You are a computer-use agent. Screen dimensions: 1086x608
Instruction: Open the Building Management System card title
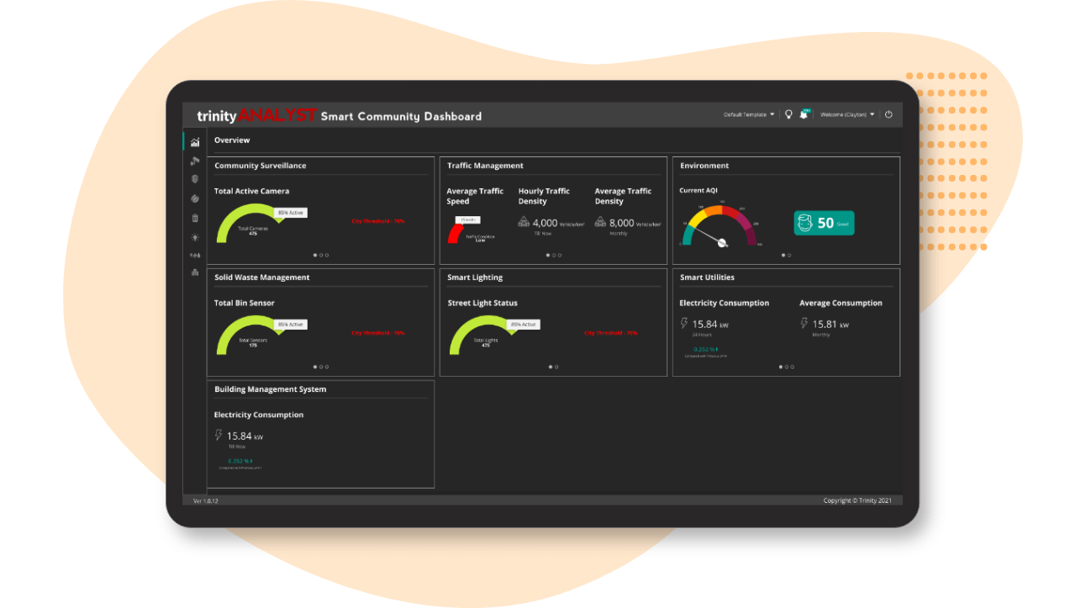tap(271, 389)
